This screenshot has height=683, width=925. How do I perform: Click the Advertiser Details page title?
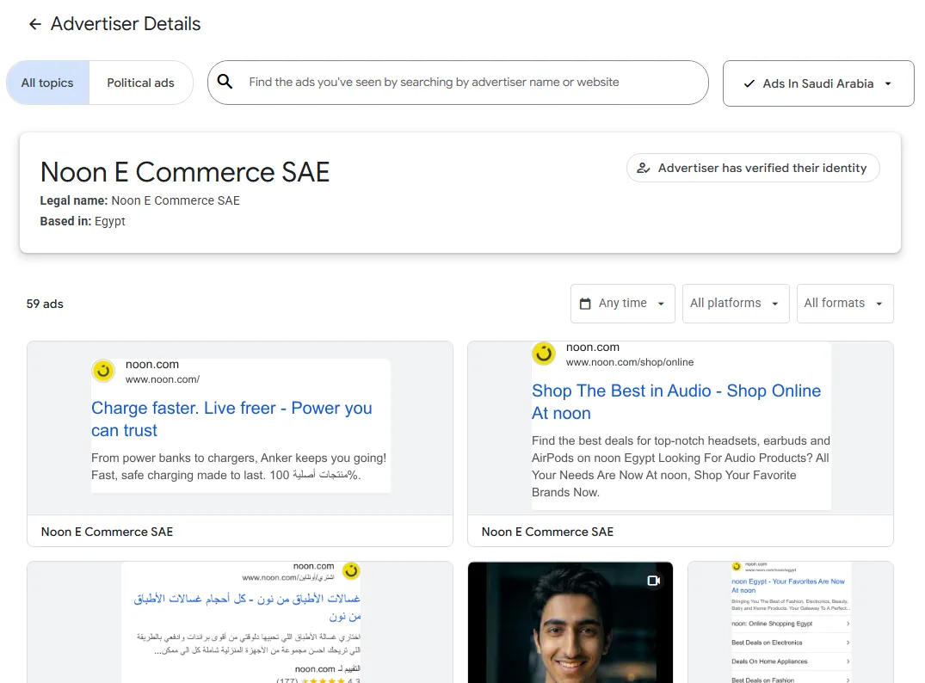click(126, 24)
